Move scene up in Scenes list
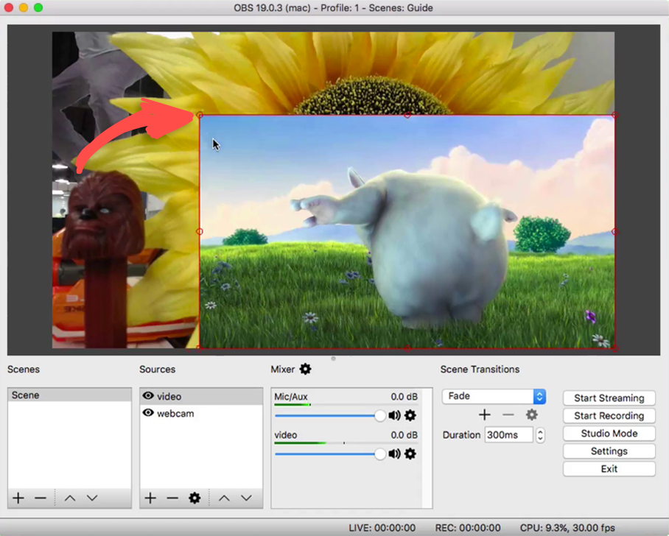This screenshot has height=536, width=669. (70, 498)
